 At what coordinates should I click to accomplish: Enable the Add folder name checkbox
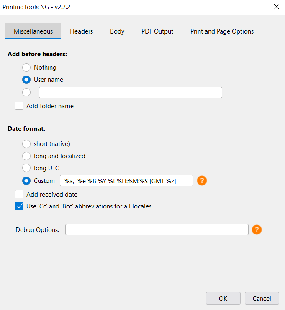point(19,106)
